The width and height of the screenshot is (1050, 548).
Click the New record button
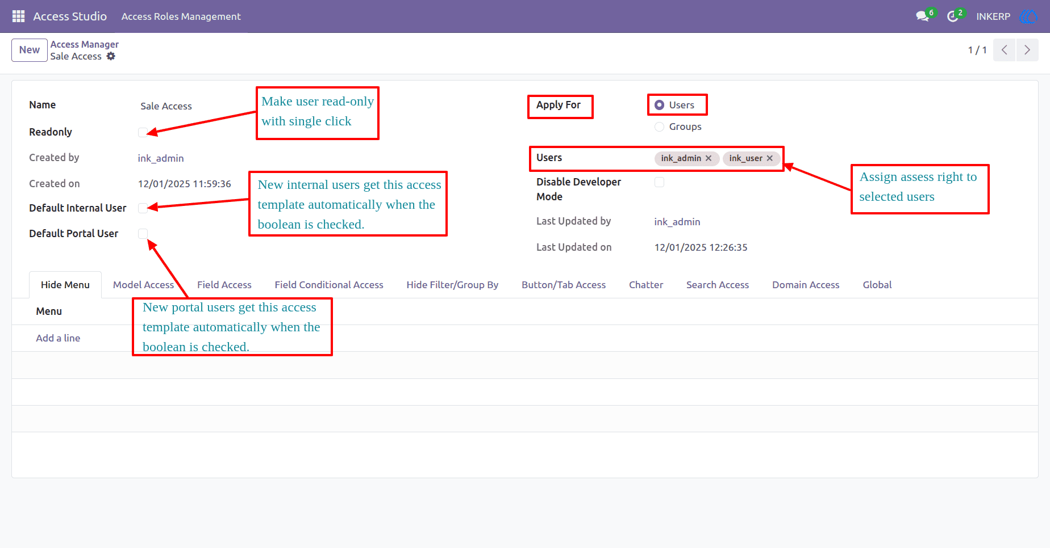[x=30, y=50]
